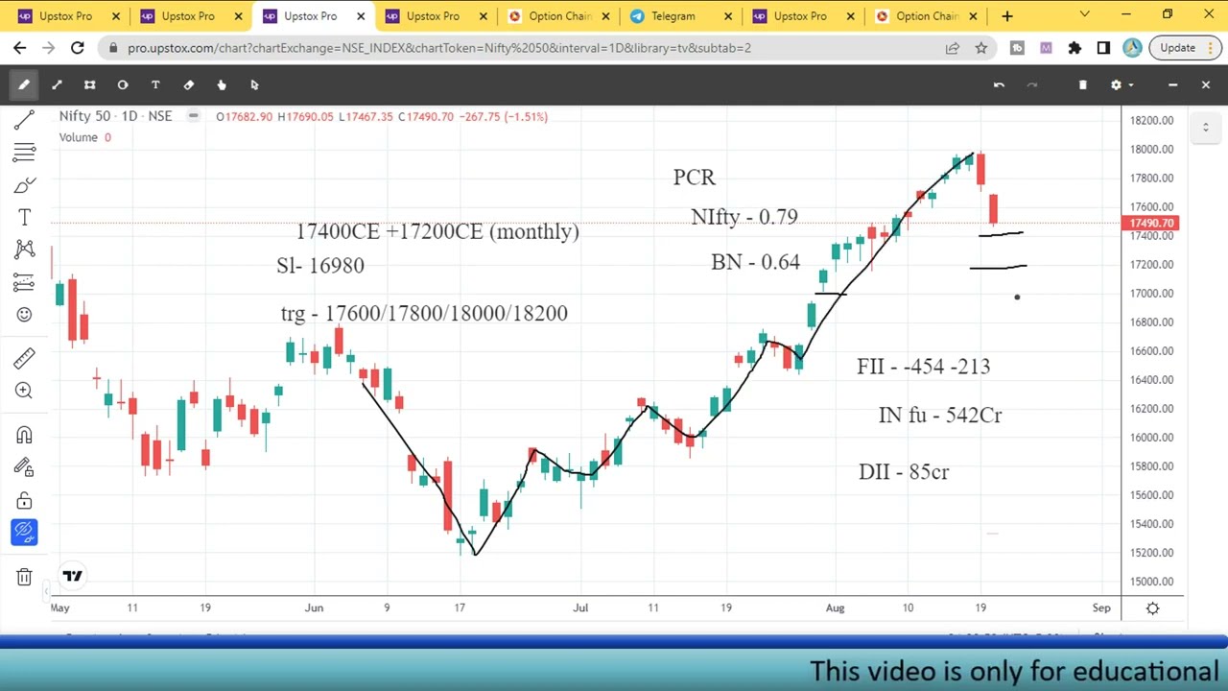Screen dimensions: 1228x691
Task: Choose the text annotation tool in dark toolbar
Action: [x=155, y=84]
